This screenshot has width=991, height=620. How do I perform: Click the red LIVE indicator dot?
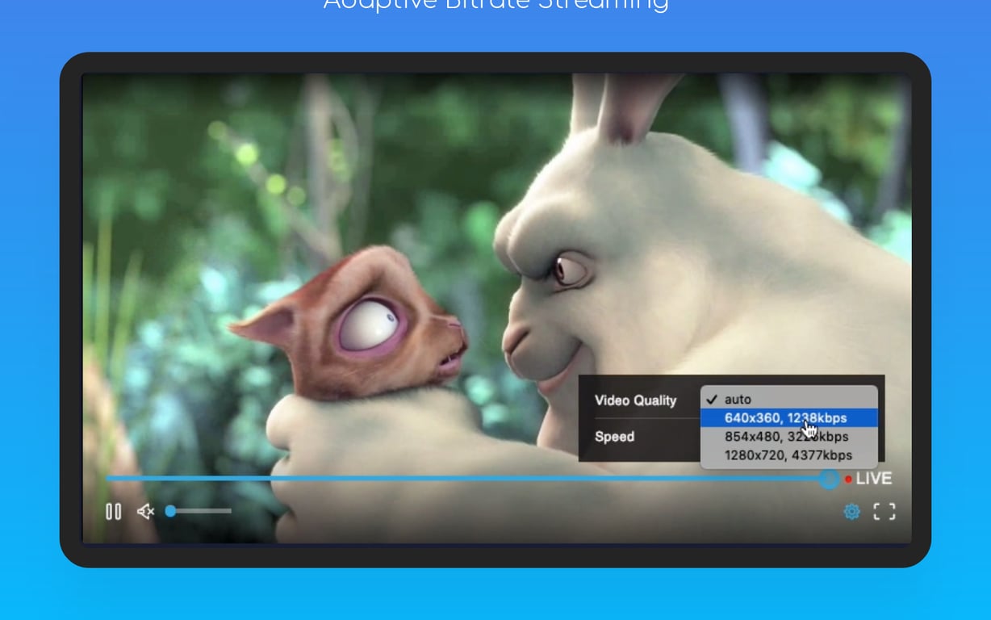847,479
